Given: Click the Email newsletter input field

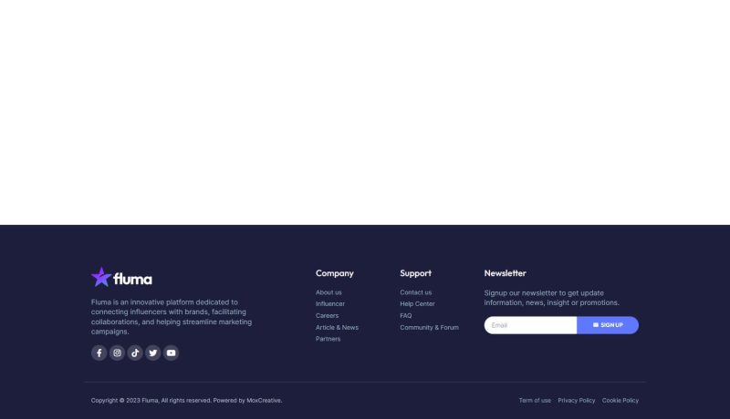Looking at the screenshot, I should (530, 325).
